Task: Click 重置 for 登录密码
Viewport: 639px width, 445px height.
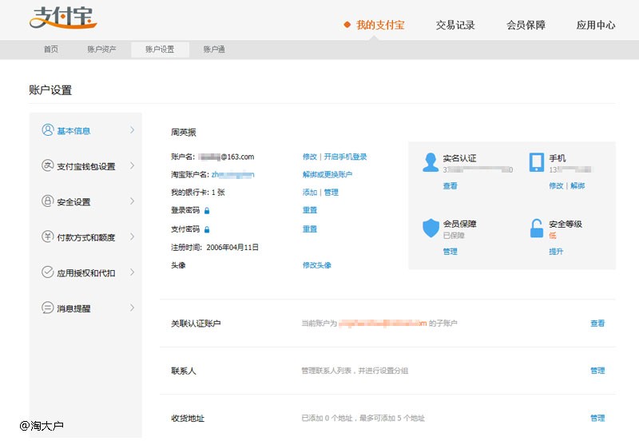Action: (309, 210)
